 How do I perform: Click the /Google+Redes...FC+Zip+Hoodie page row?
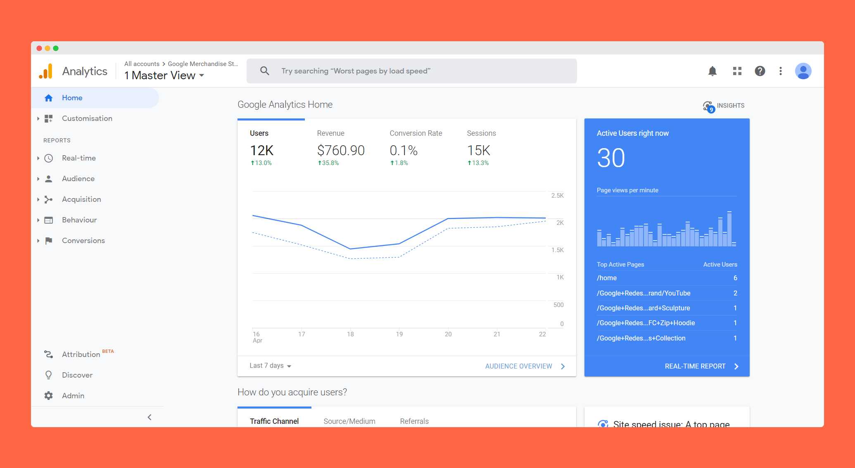667,323
